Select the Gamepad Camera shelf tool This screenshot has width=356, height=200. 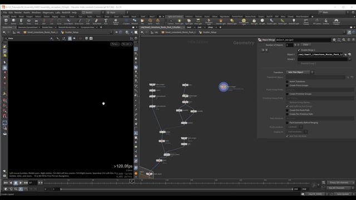click(336, 22)
